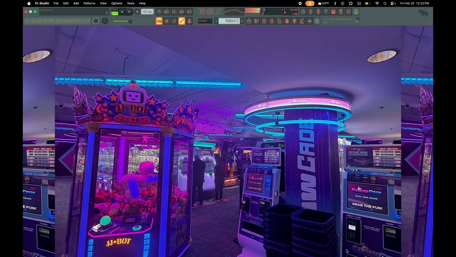Open Spotlight search in menu bar
456x257 pixels.
tap(385, 3)
